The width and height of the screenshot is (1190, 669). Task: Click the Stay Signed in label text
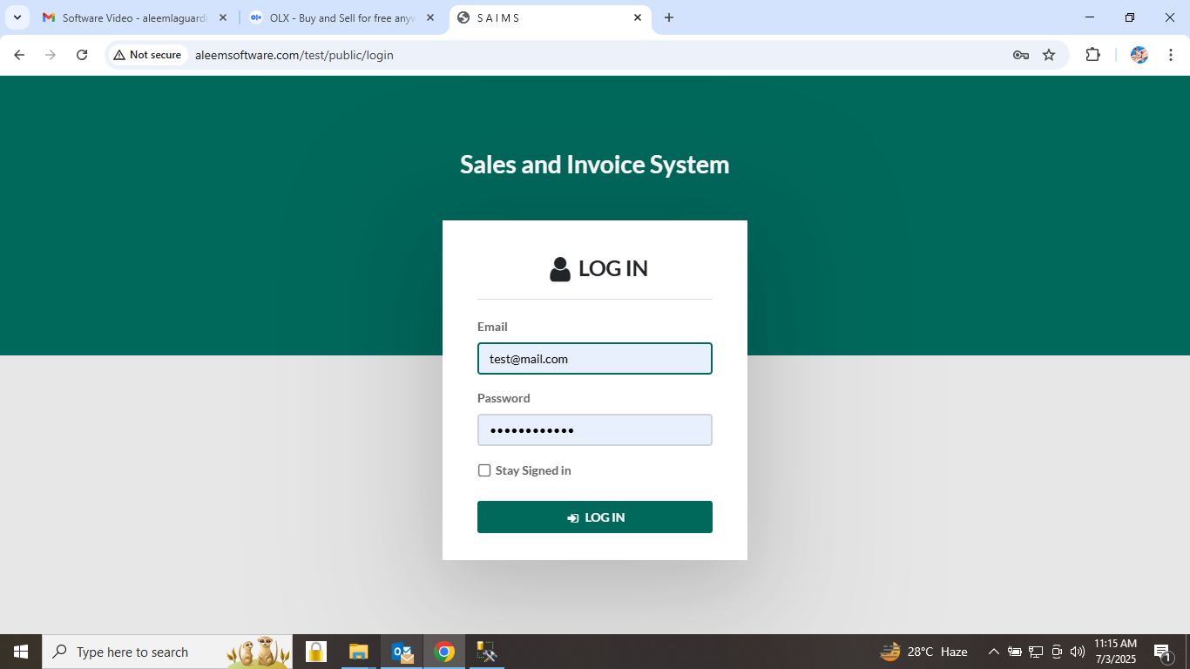[x=533, y=470]
